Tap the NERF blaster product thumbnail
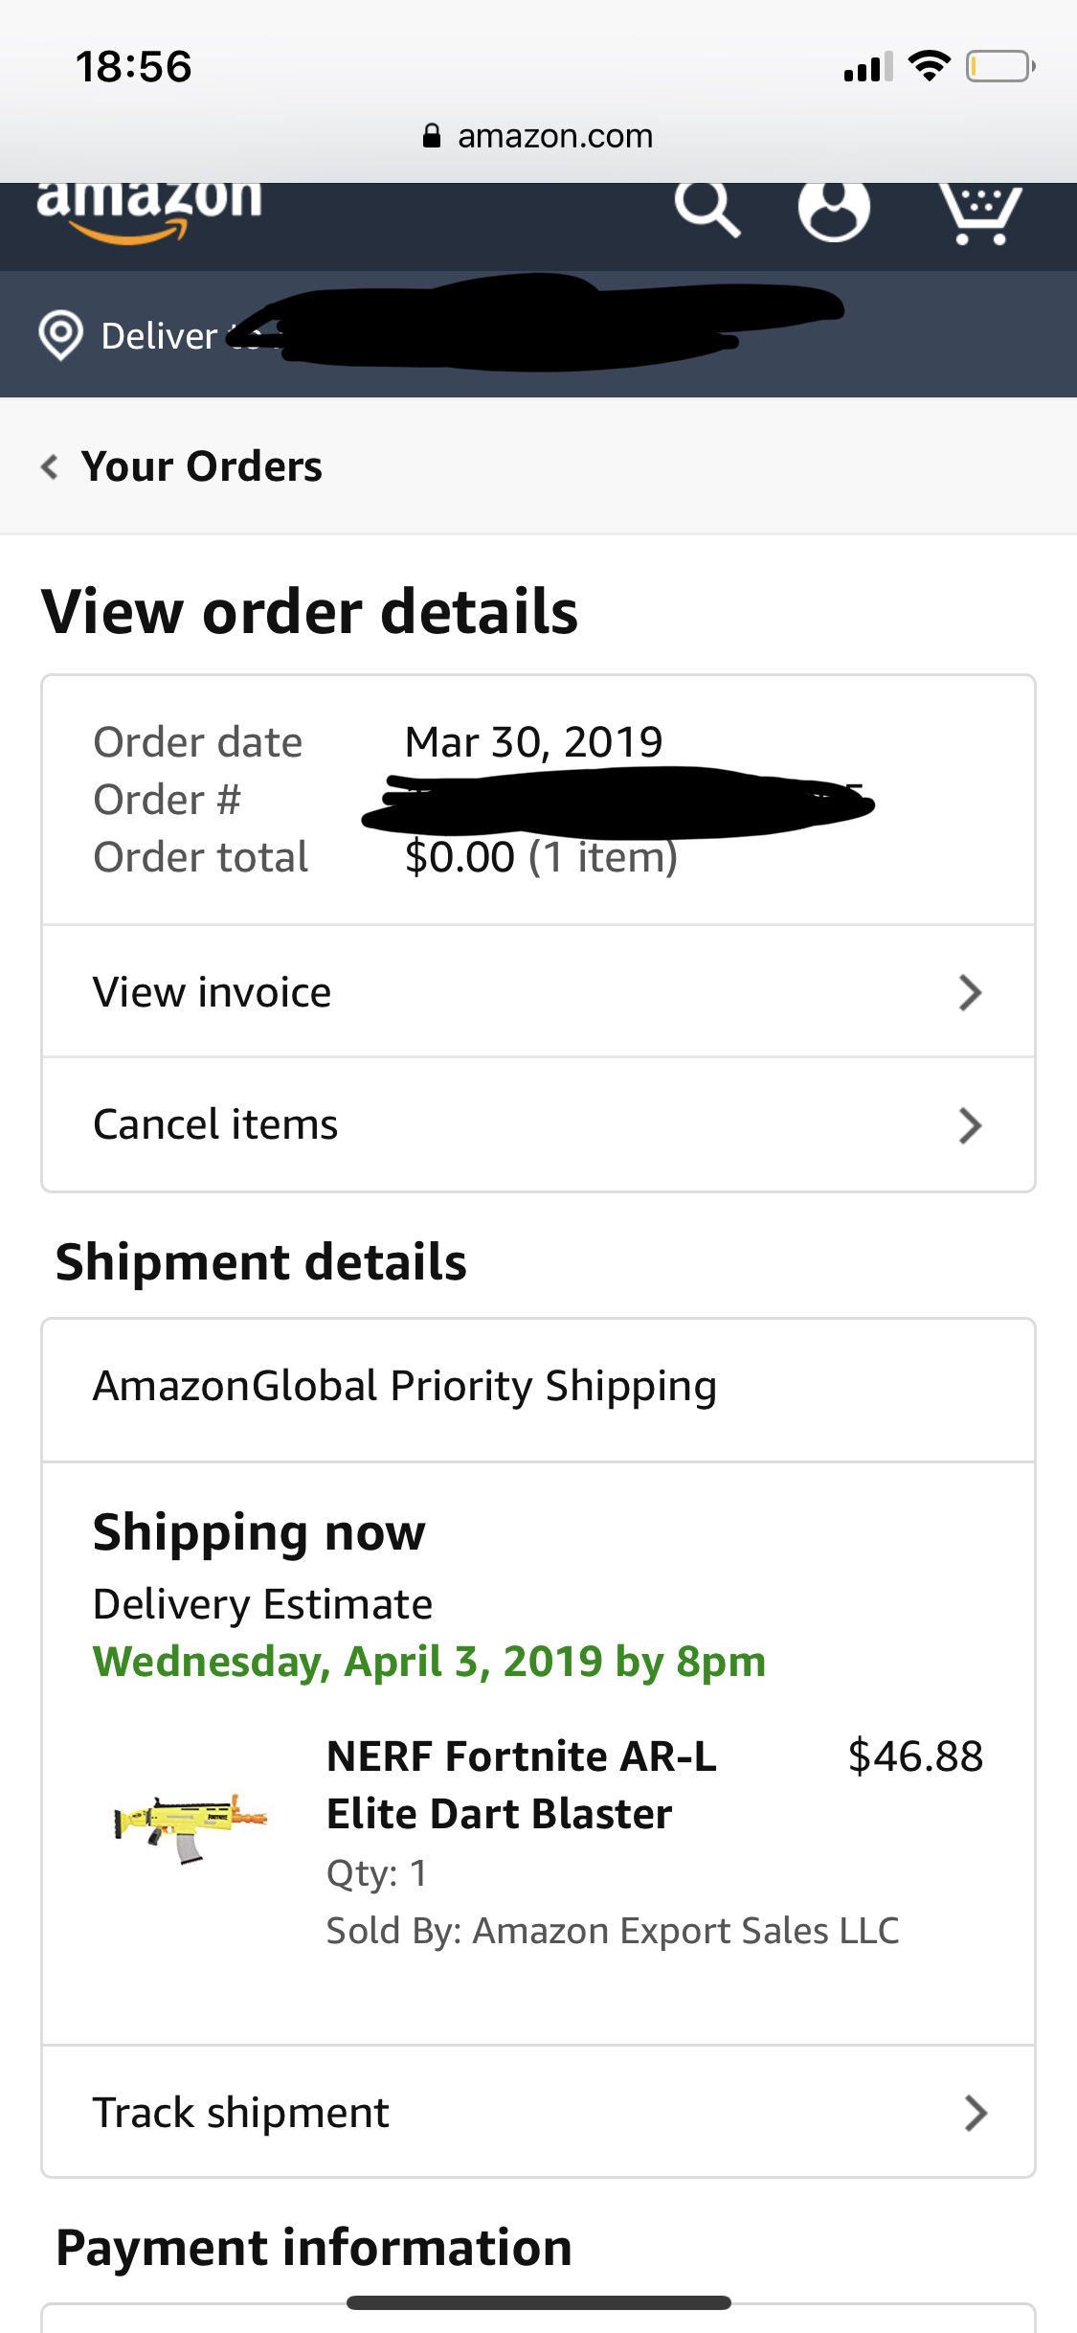 click(191, 1826)
